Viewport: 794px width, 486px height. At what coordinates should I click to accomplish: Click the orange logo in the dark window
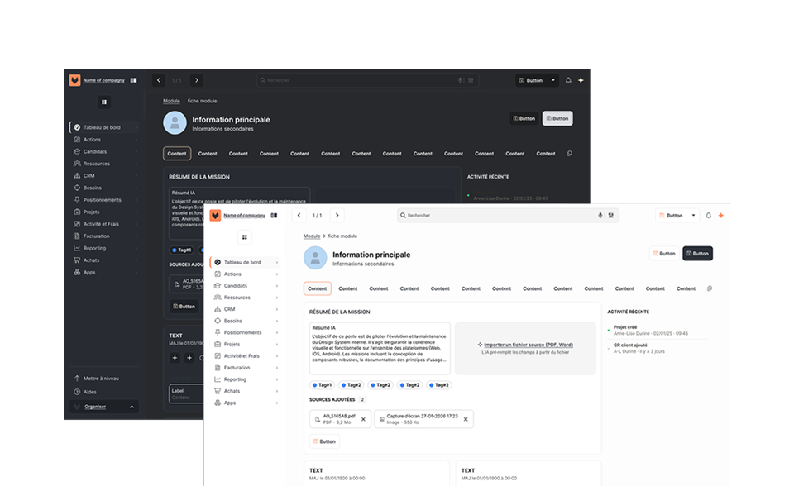tap(75, 80)
